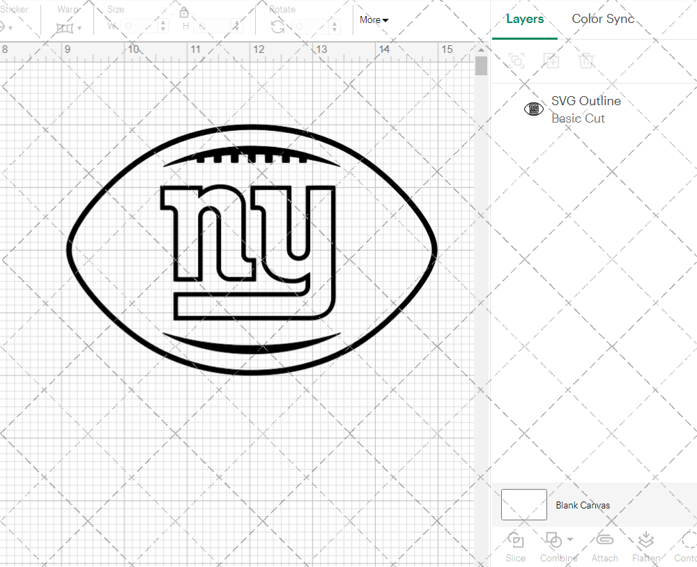Select the Warp tool icon
Screen dimensions: 697x567
pos(65,28)
